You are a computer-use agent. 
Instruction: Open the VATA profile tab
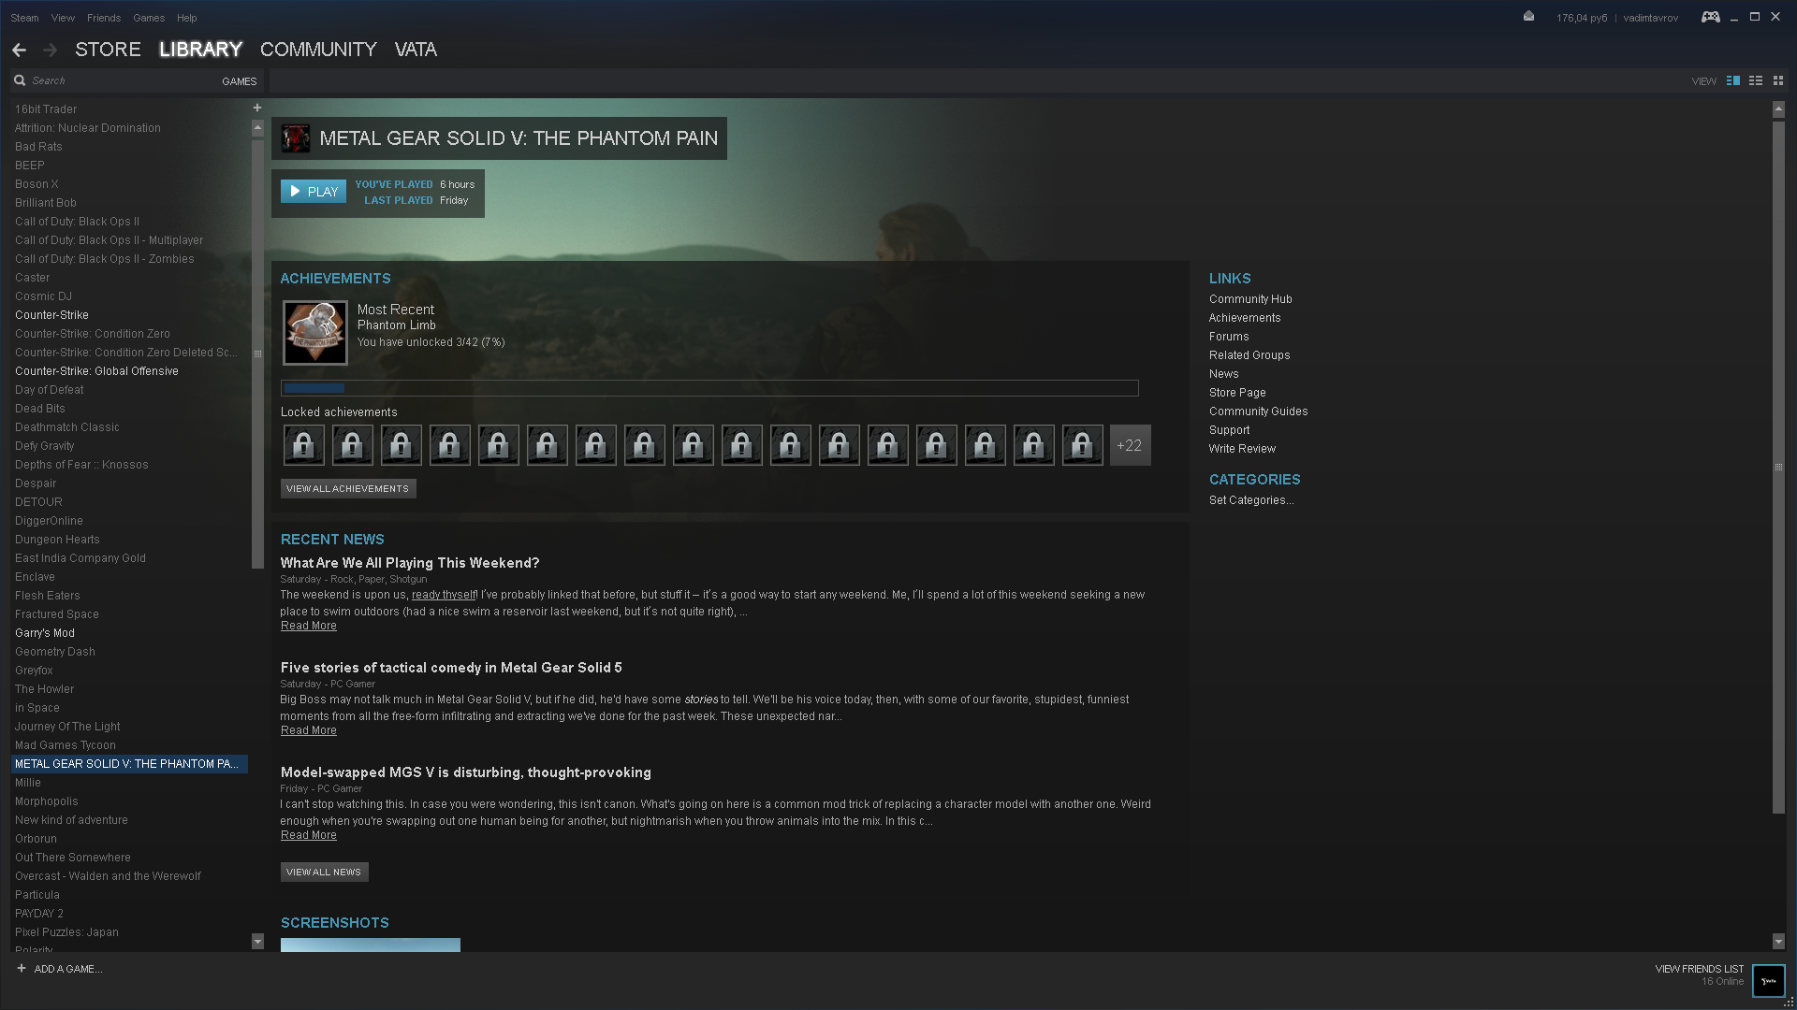416,50
